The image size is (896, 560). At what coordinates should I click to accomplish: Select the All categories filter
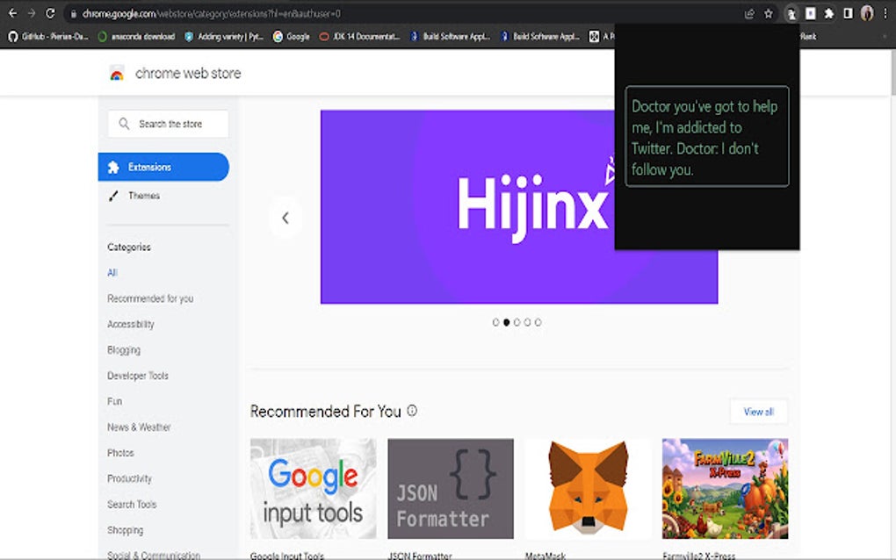(x=112, y=273)
